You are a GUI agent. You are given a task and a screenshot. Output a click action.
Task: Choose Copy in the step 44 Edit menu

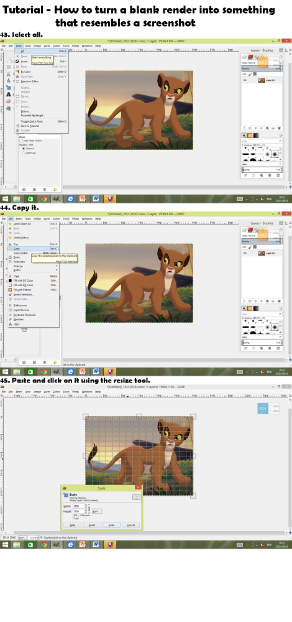[33, 249]
